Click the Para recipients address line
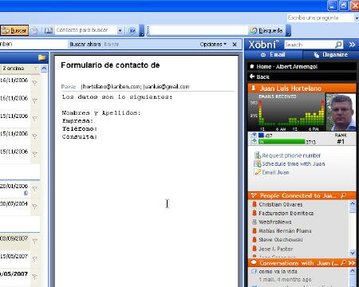 coord(135,87)
